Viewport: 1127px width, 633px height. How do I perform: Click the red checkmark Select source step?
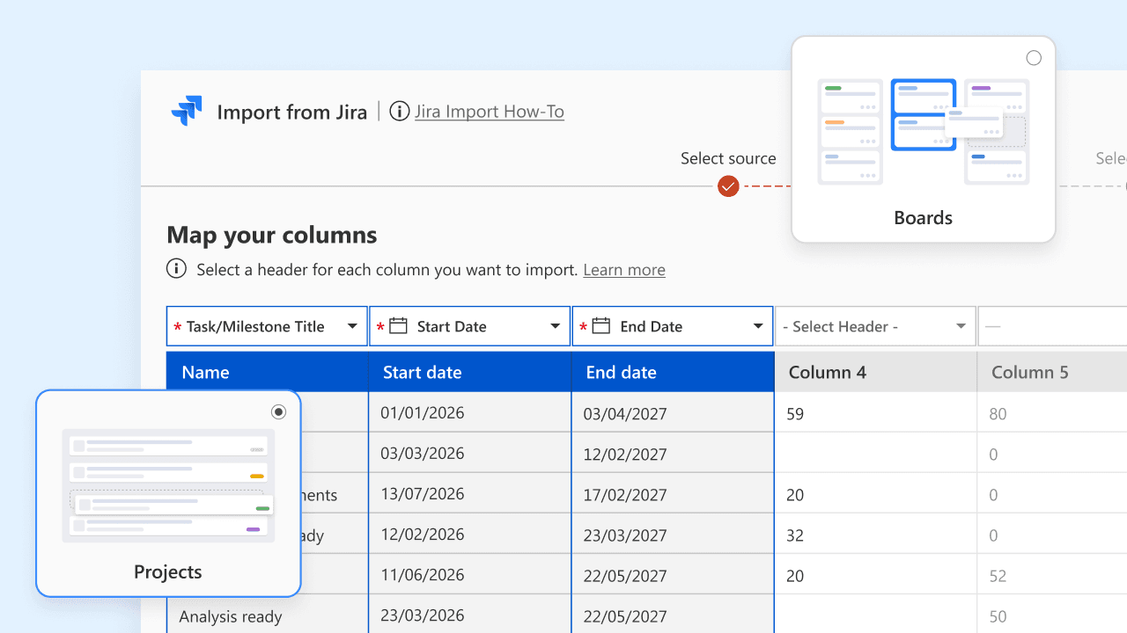coord(728,186)
